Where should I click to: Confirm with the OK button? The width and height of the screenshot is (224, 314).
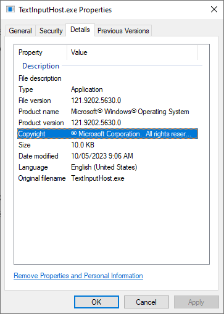(x=96, y=302)
